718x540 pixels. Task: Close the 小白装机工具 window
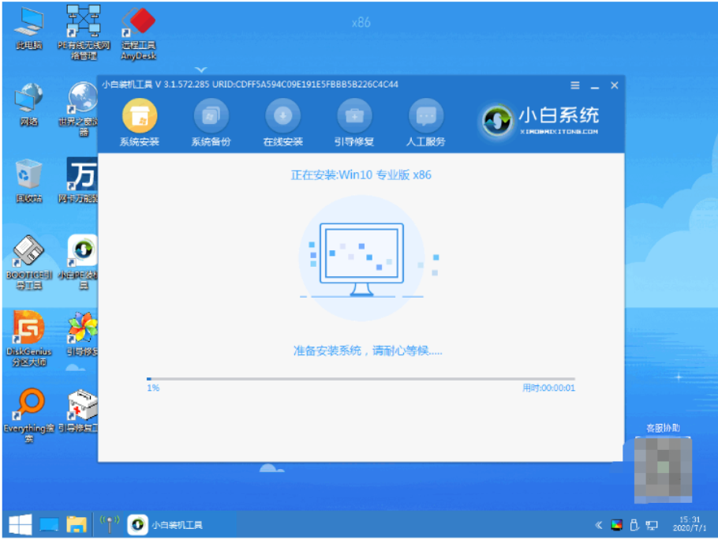pos(615,85)
